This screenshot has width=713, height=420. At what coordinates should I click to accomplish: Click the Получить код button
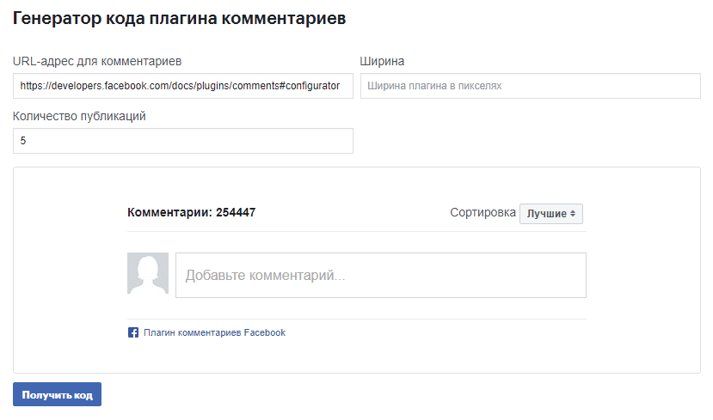tap(58, 394)
